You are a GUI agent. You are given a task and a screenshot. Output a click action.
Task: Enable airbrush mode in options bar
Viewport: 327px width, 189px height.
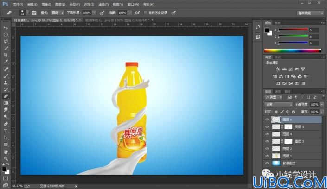(137, 13)
